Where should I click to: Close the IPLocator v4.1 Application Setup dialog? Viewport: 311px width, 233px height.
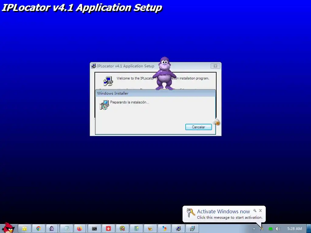click(215, 66)
